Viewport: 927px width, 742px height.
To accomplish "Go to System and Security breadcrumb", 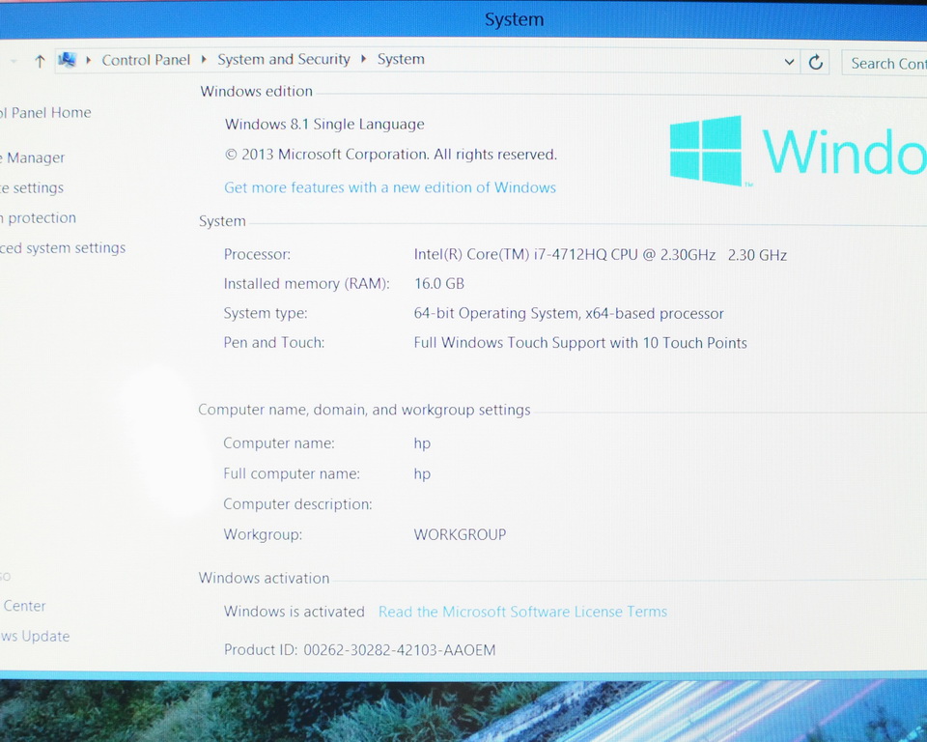I will pos(284,59).
